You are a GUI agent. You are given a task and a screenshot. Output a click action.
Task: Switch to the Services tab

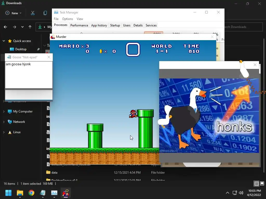point(151,25)
